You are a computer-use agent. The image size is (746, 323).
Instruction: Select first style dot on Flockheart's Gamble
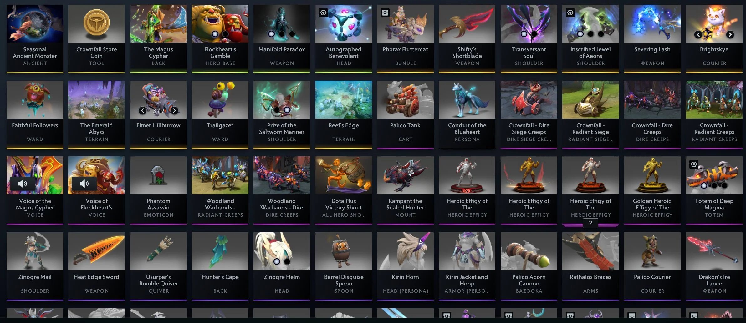(215, 34)
